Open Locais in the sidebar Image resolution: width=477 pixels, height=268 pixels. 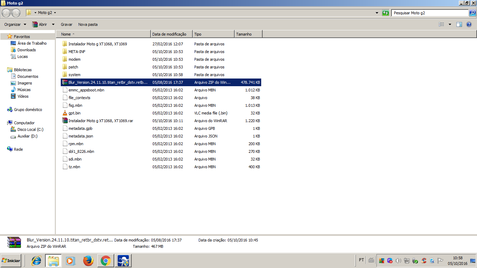tap(22, 57)
